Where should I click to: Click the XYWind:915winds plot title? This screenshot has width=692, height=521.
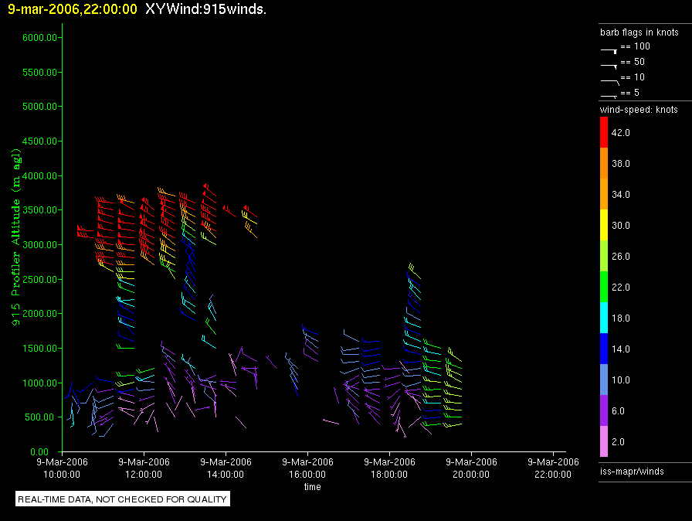pos(205,9)
